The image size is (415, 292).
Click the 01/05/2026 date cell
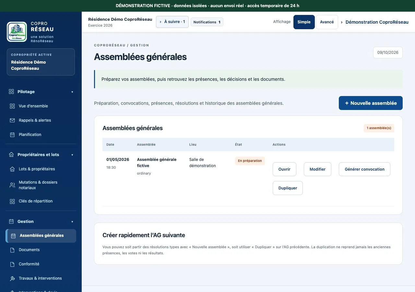(118, 160)
